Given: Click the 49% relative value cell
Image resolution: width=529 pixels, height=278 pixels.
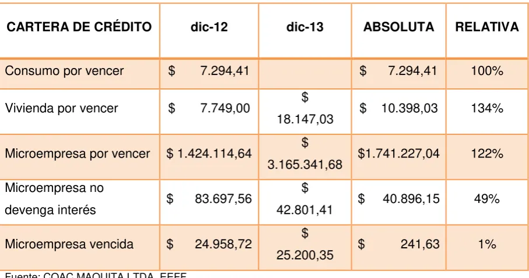Looking at the screenshot, I should tap(487, 202).
